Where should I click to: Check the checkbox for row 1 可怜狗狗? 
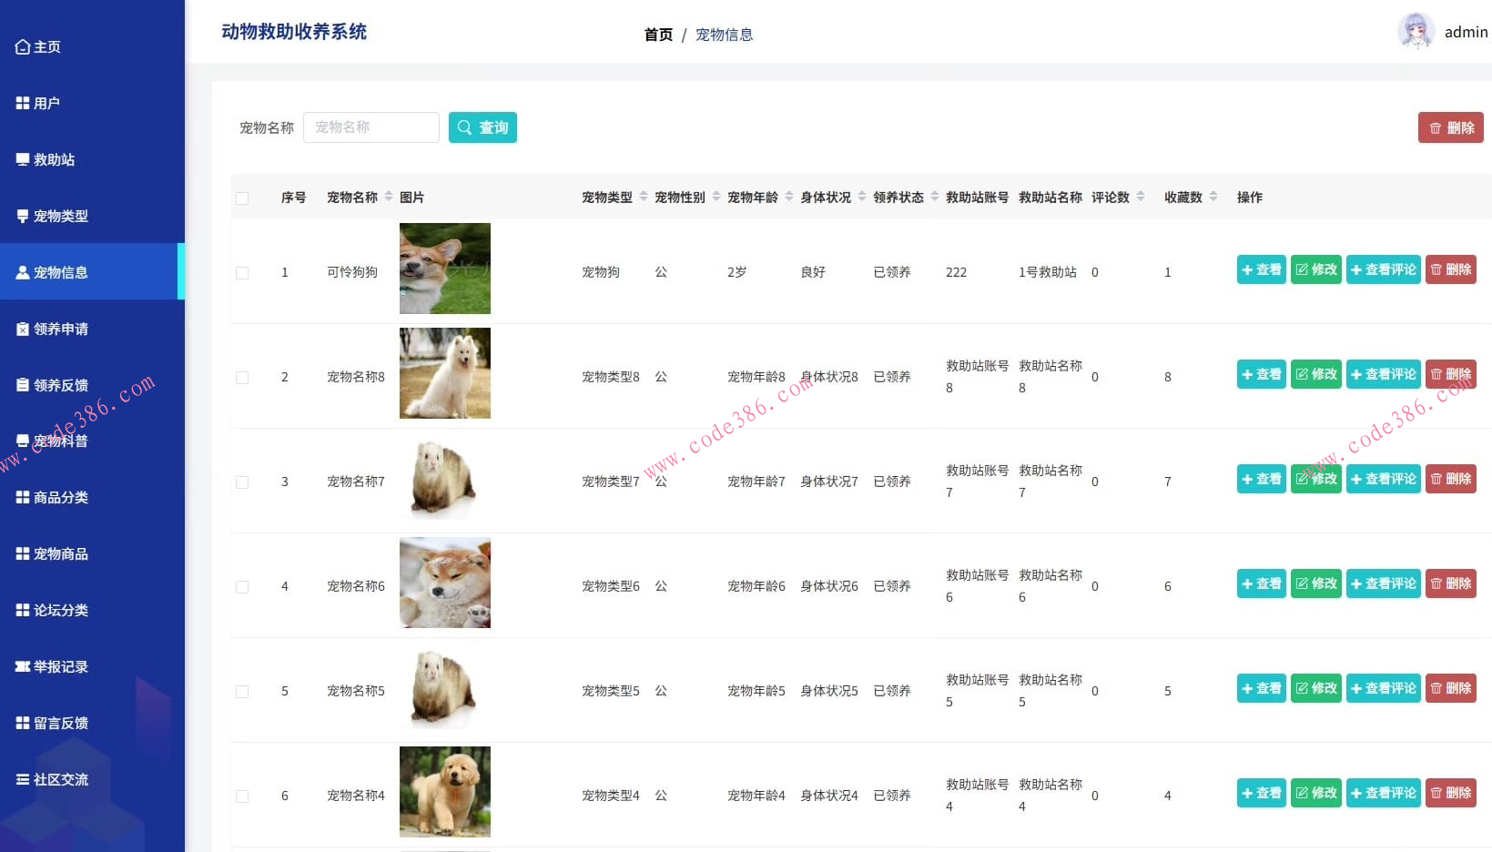pyautogui.click(x=242, y=271)
